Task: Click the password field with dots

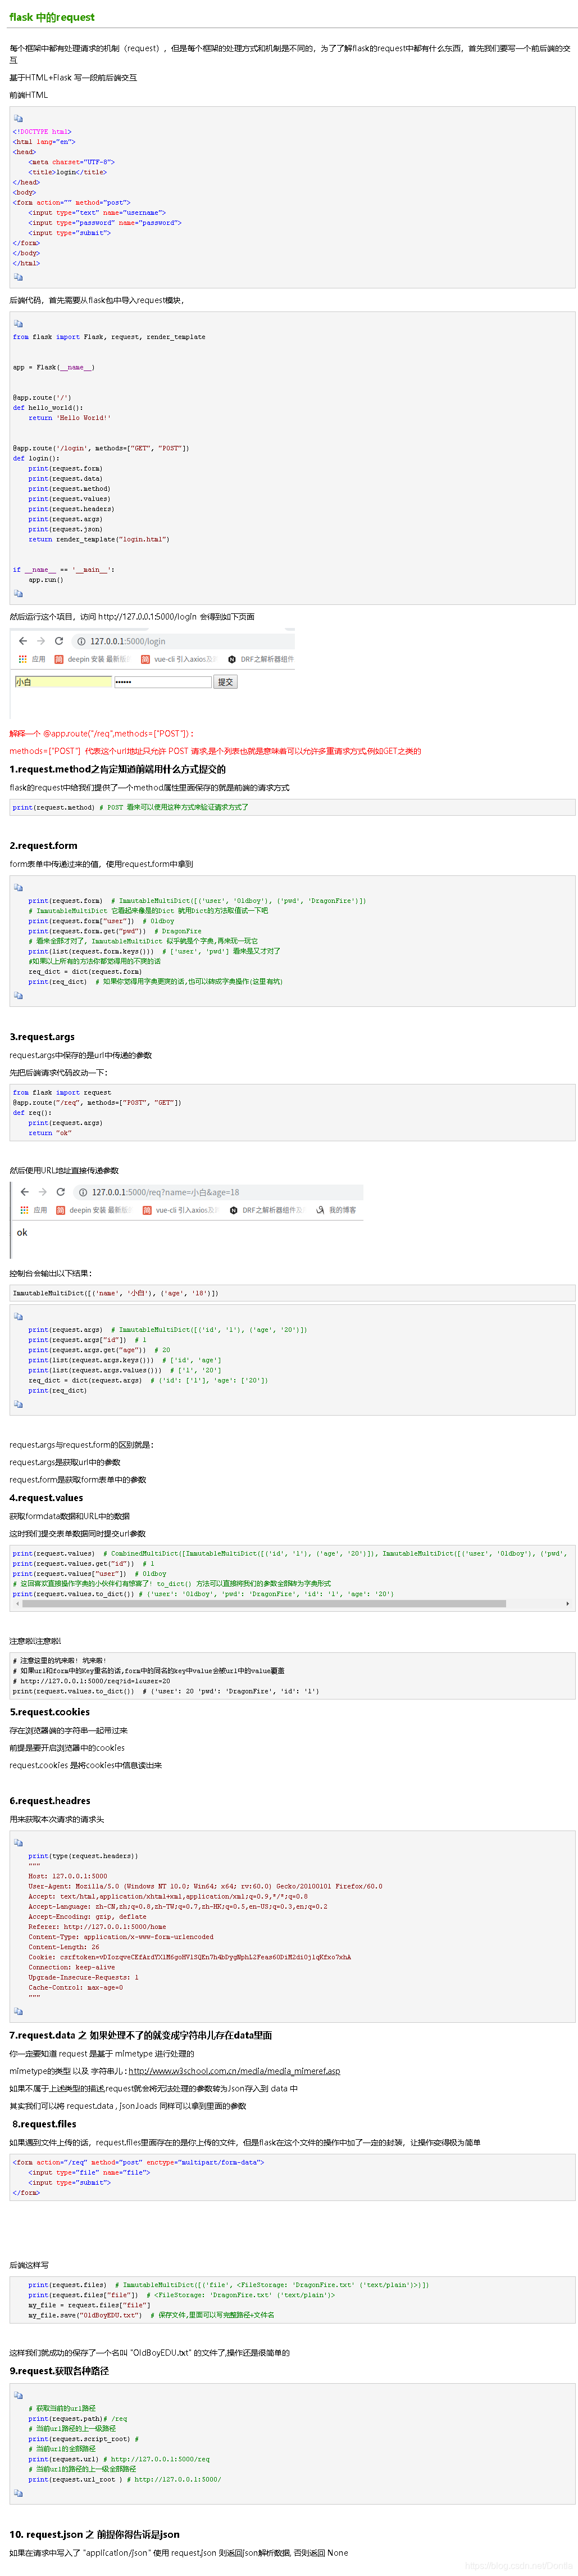Action: click(163, 682)
